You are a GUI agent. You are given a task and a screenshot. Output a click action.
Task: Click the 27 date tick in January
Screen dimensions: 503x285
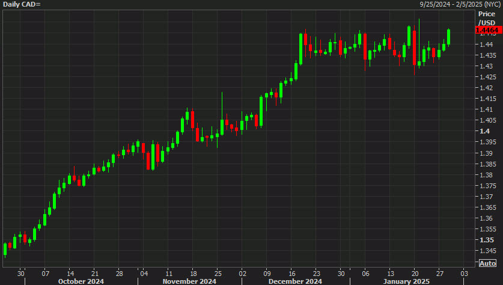(440, 274)
